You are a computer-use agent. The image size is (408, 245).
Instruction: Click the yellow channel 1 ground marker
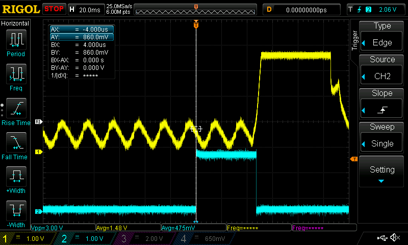point(39,152)
